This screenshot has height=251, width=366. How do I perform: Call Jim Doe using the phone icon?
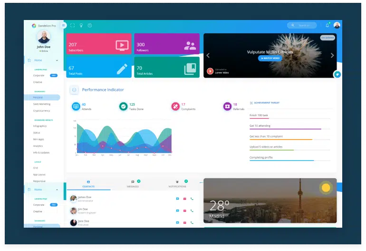[192, 211]
